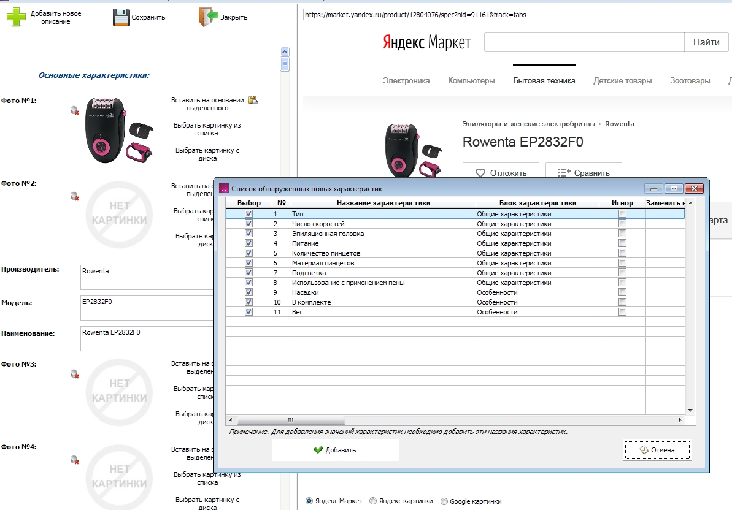Click the Rowenta product image on Yandex page
732x510 pixels.
coord(413,150)
